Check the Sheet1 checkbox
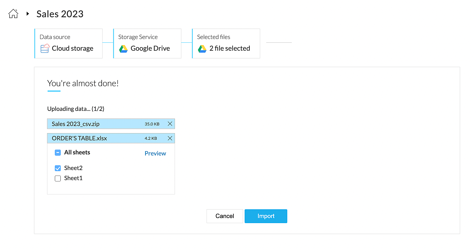Image resolution: width=476 pixels, height=252 pixels. point(58,179)
